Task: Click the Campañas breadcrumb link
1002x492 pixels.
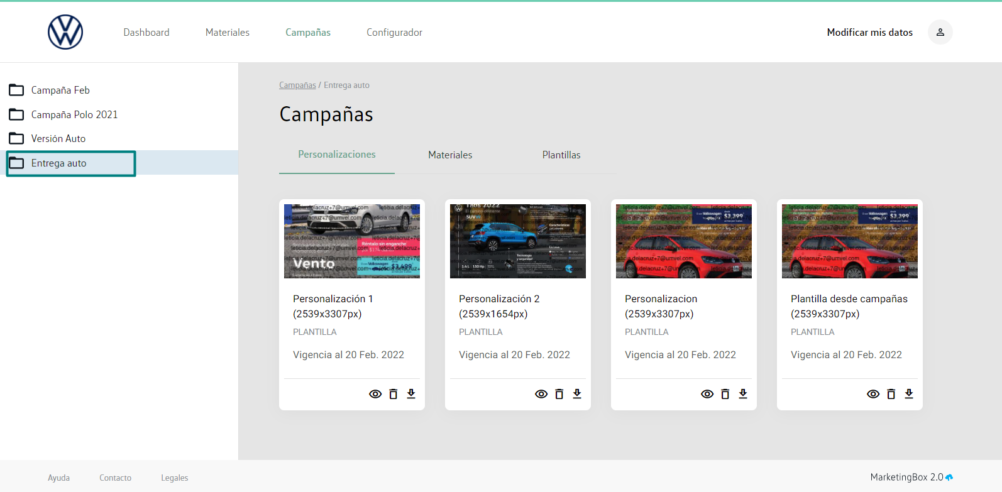Action: 297,85
